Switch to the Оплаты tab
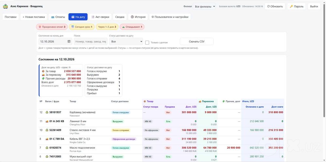The image size is (326, 162). pyautogui.click(x=58, y=17)
